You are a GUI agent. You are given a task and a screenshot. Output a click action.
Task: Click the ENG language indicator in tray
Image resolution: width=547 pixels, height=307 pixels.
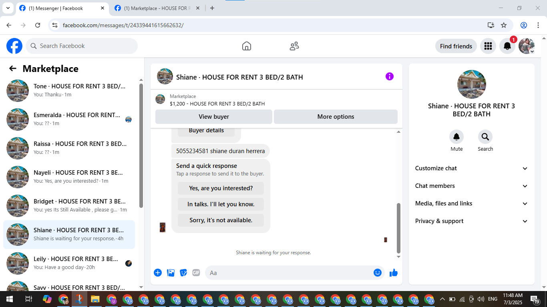click(x=493, y=299)
